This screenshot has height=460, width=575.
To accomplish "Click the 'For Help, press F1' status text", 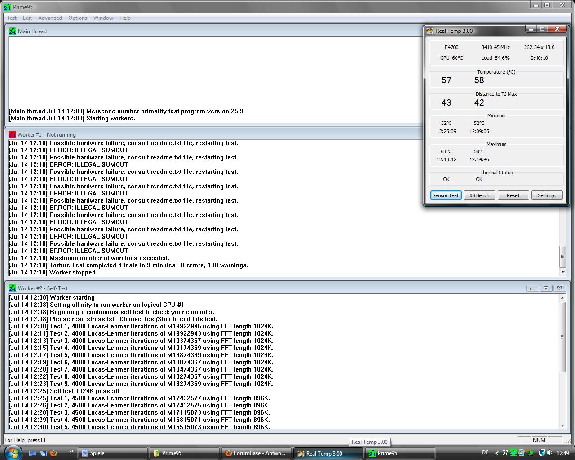I will (x=25, y=440).
